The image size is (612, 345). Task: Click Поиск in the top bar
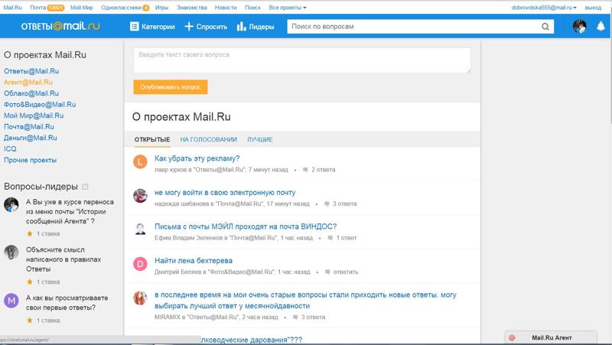[252, 8]
